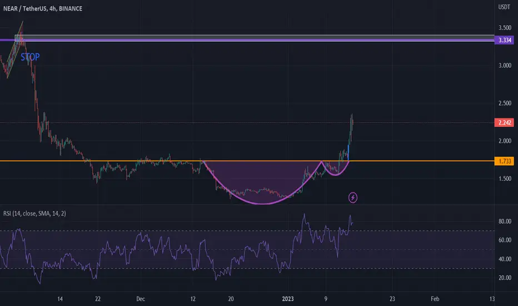
Task: Click the 2.000 price axis value
Action: click(505, 141)
